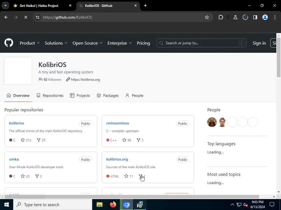Open the tab search dropdown arrow

[x=5, y=5]
